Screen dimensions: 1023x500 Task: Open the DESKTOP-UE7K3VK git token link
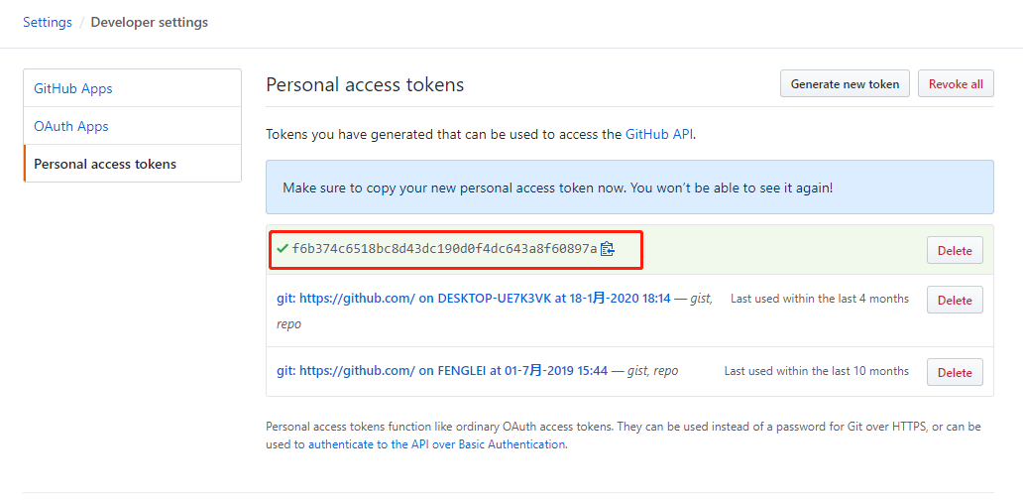click(x=474, y=298)
